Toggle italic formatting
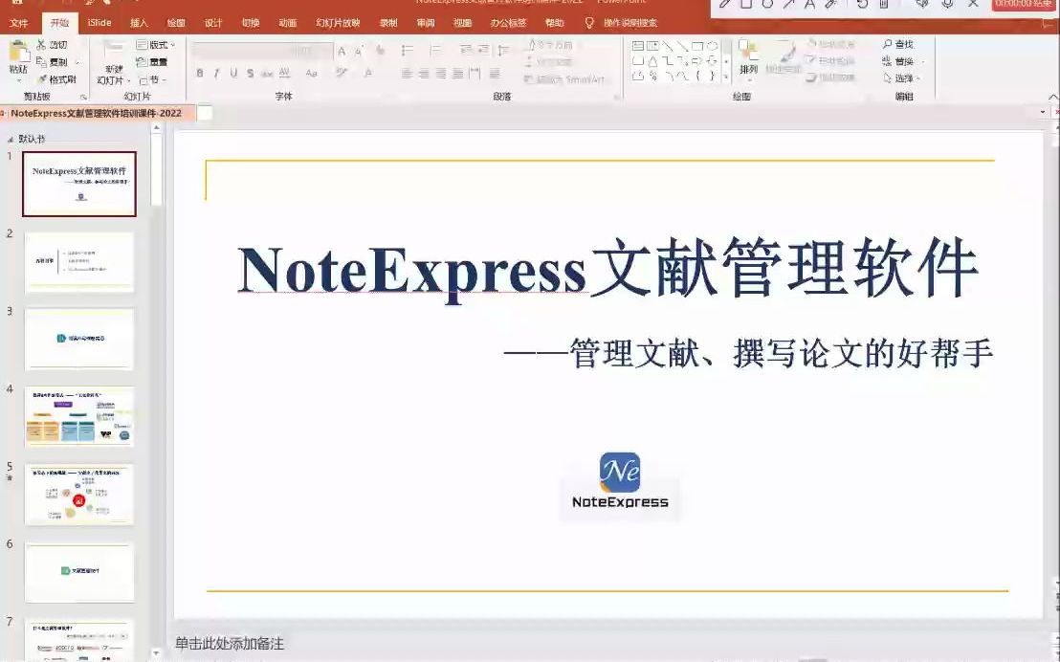The height and width of the screenshot is (662, 1060). click(x=215, y=73)
